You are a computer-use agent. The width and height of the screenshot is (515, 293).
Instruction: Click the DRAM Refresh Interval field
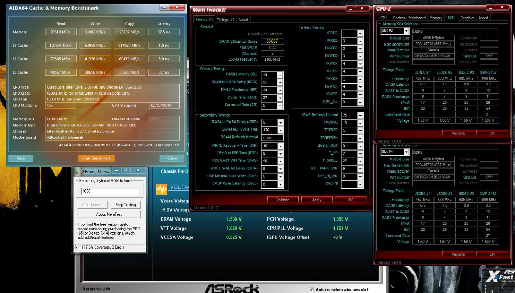pos(272,138)
